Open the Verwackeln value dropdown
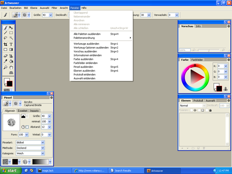The image size is (232, 174). pyautogui.click(x=177, y=15)
